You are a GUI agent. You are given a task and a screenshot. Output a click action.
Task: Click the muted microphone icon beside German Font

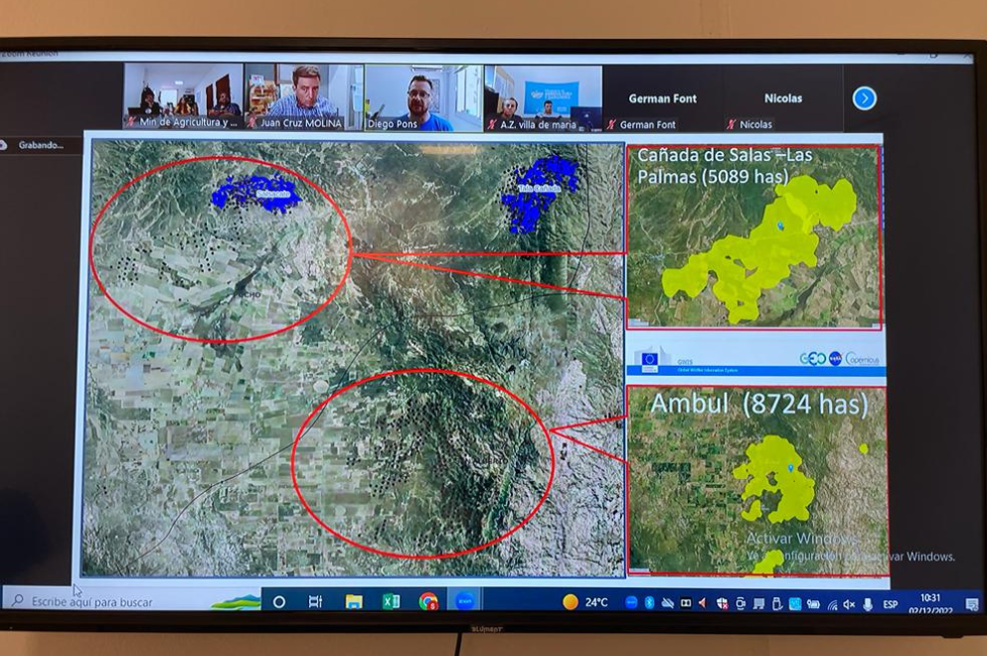click(611, 124)
